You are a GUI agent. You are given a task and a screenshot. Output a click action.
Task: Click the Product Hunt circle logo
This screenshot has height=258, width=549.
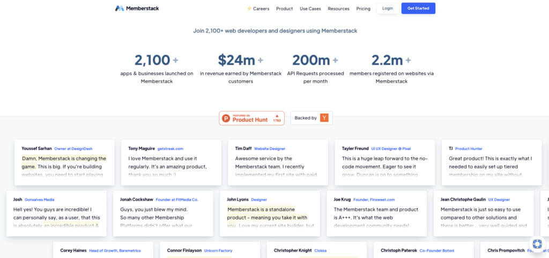226,119
